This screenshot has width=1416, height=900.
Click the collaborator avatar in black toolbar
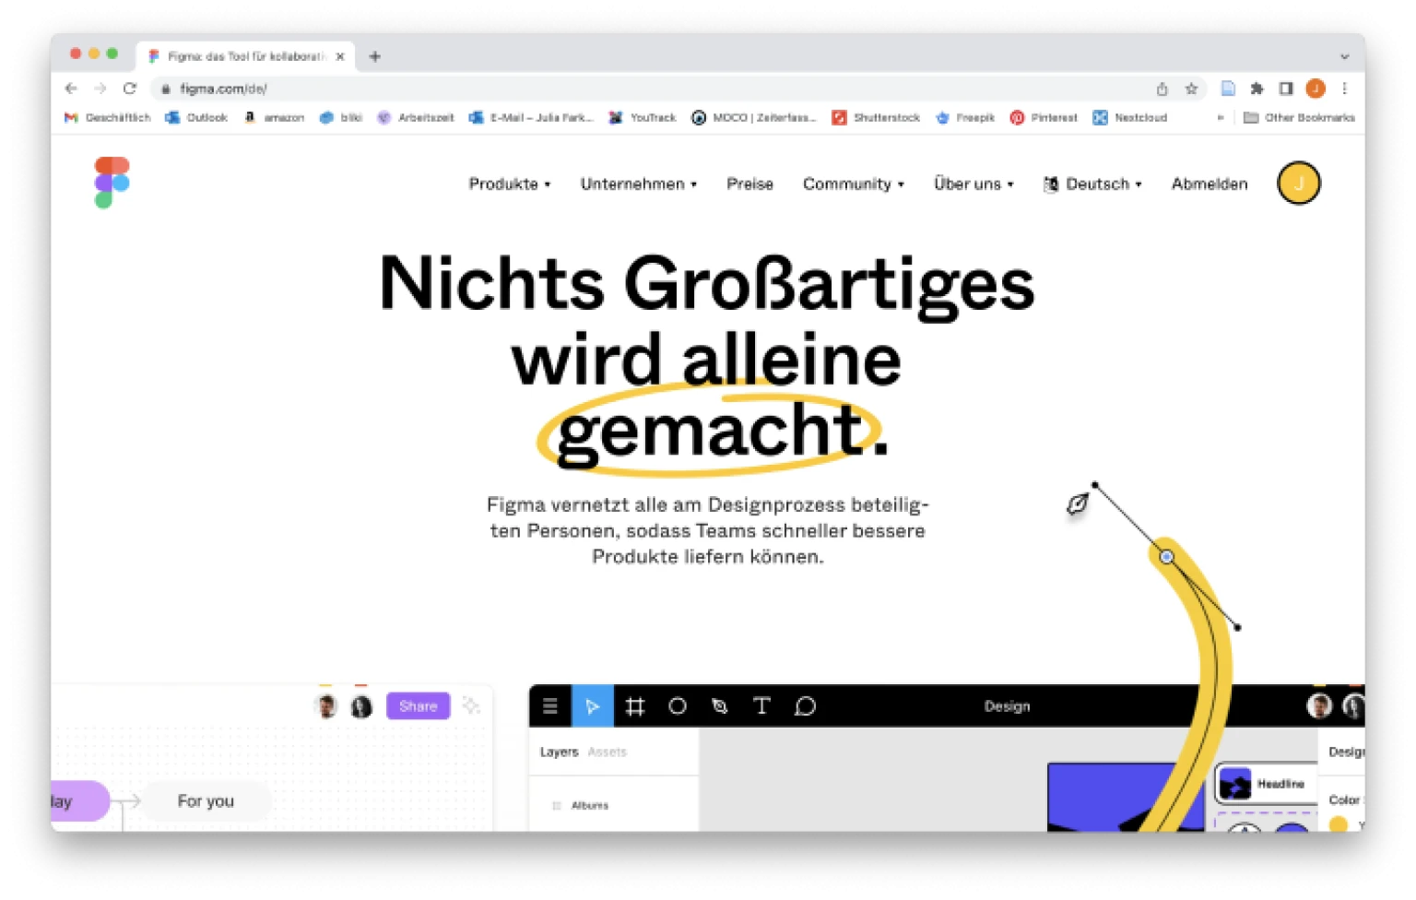coord(1319,706)
